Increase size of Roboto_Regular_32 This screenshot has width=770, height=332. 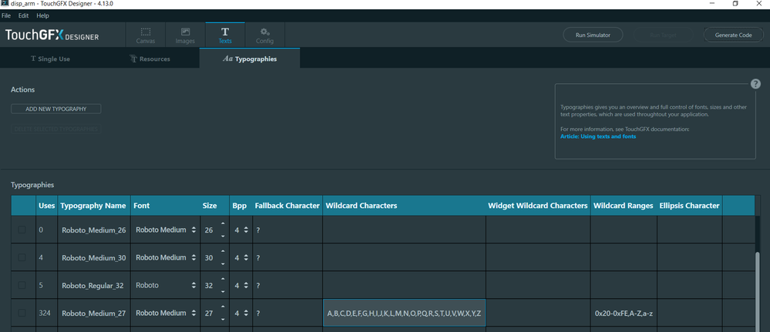223,280
